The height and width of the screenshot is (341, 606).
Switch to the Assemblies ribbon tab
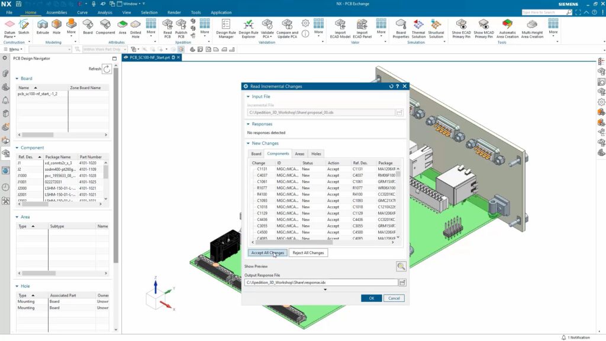click(x=56, y=12)
